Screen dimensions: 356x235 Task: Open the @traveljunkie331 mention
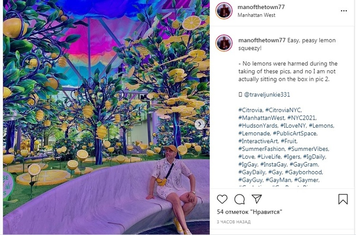[267, 94]
